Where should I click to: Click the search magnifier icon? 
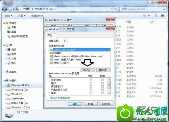point(164,9)
